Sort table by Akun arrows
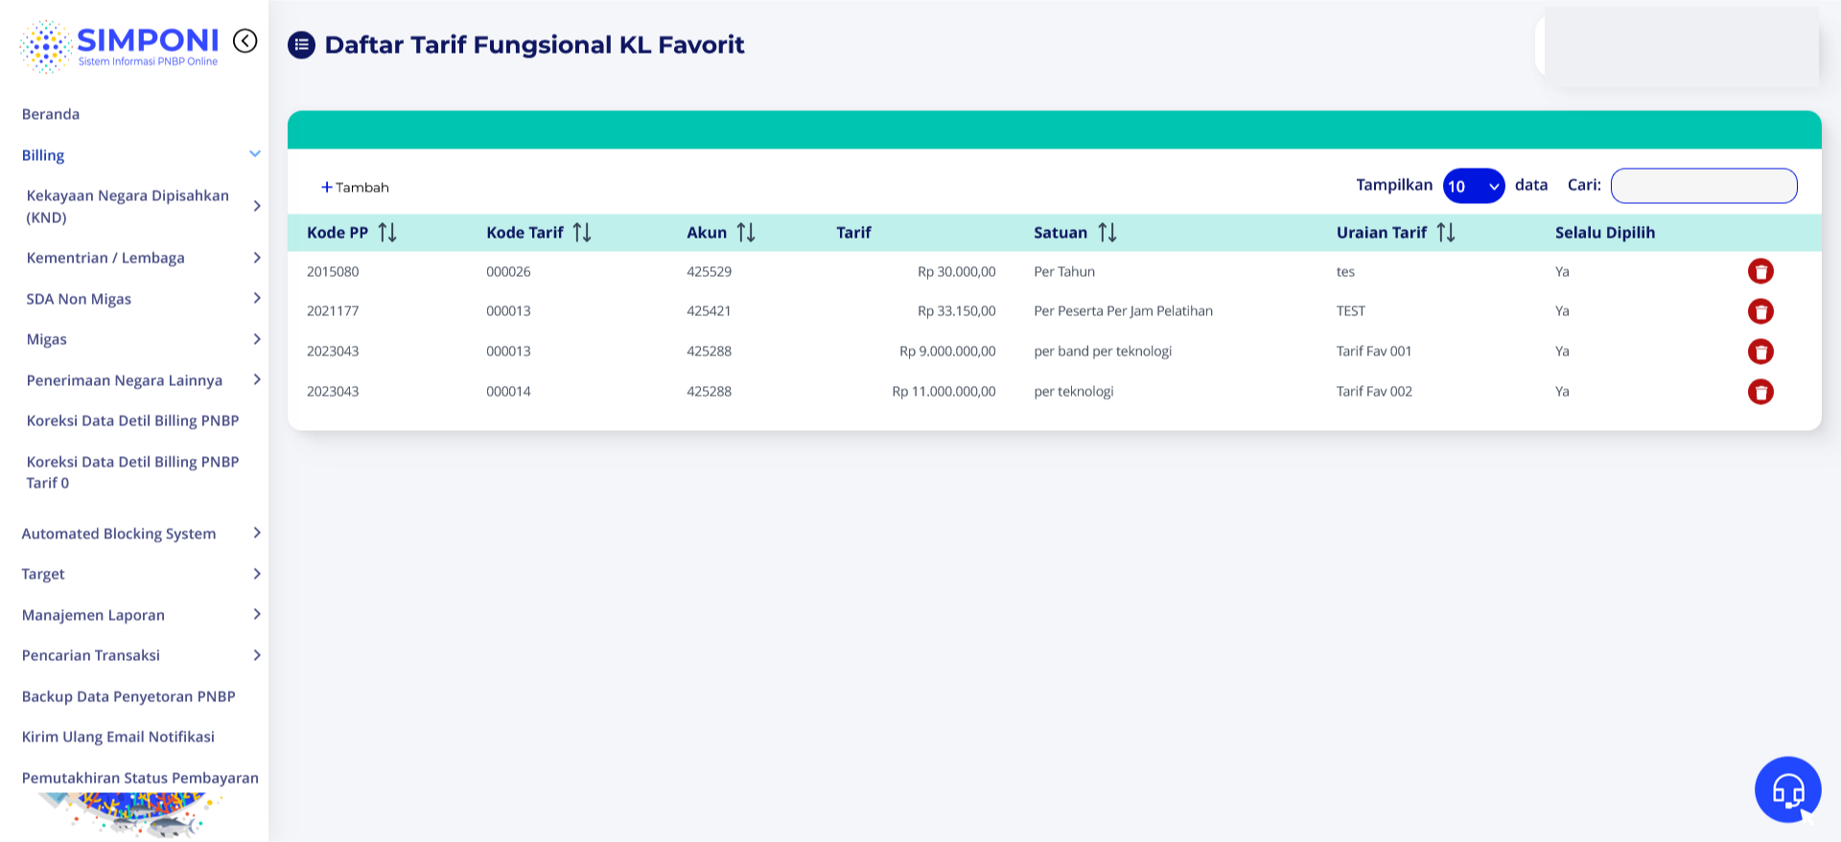Screen dimensions: 1841x842 pos(746,233)
